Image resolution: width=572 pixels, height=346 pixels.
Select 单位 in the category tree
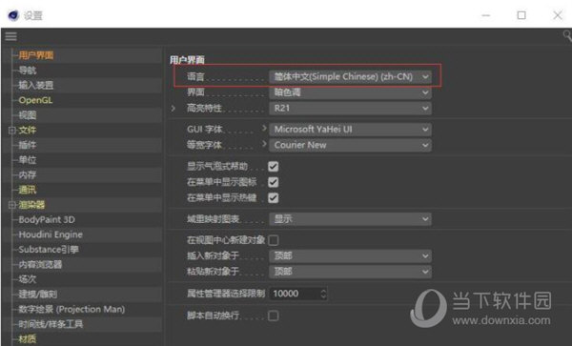click(28, 160)
